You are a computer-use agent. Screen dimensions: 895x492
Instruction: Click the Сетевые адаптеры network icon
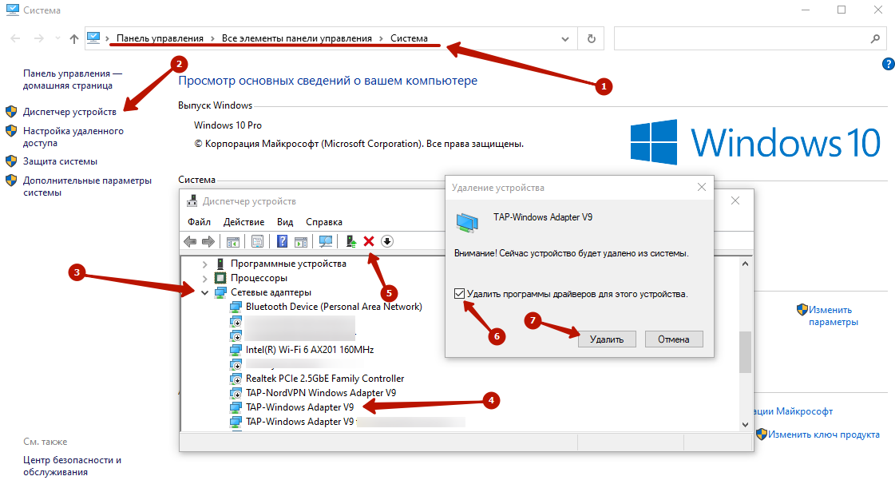coord(220,292)
